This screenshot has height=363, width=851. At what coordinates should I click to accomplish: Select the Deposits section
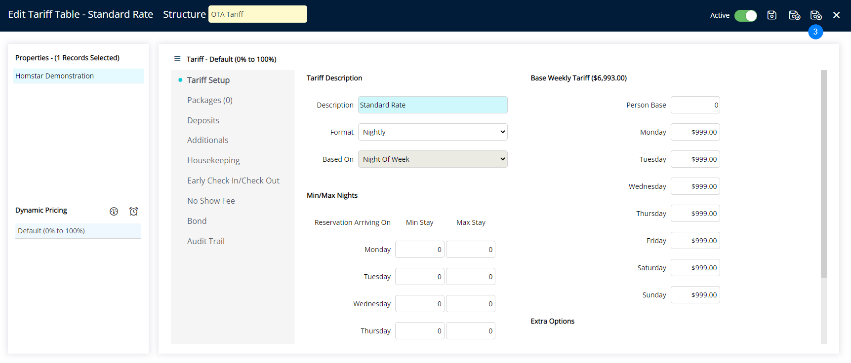203,120
